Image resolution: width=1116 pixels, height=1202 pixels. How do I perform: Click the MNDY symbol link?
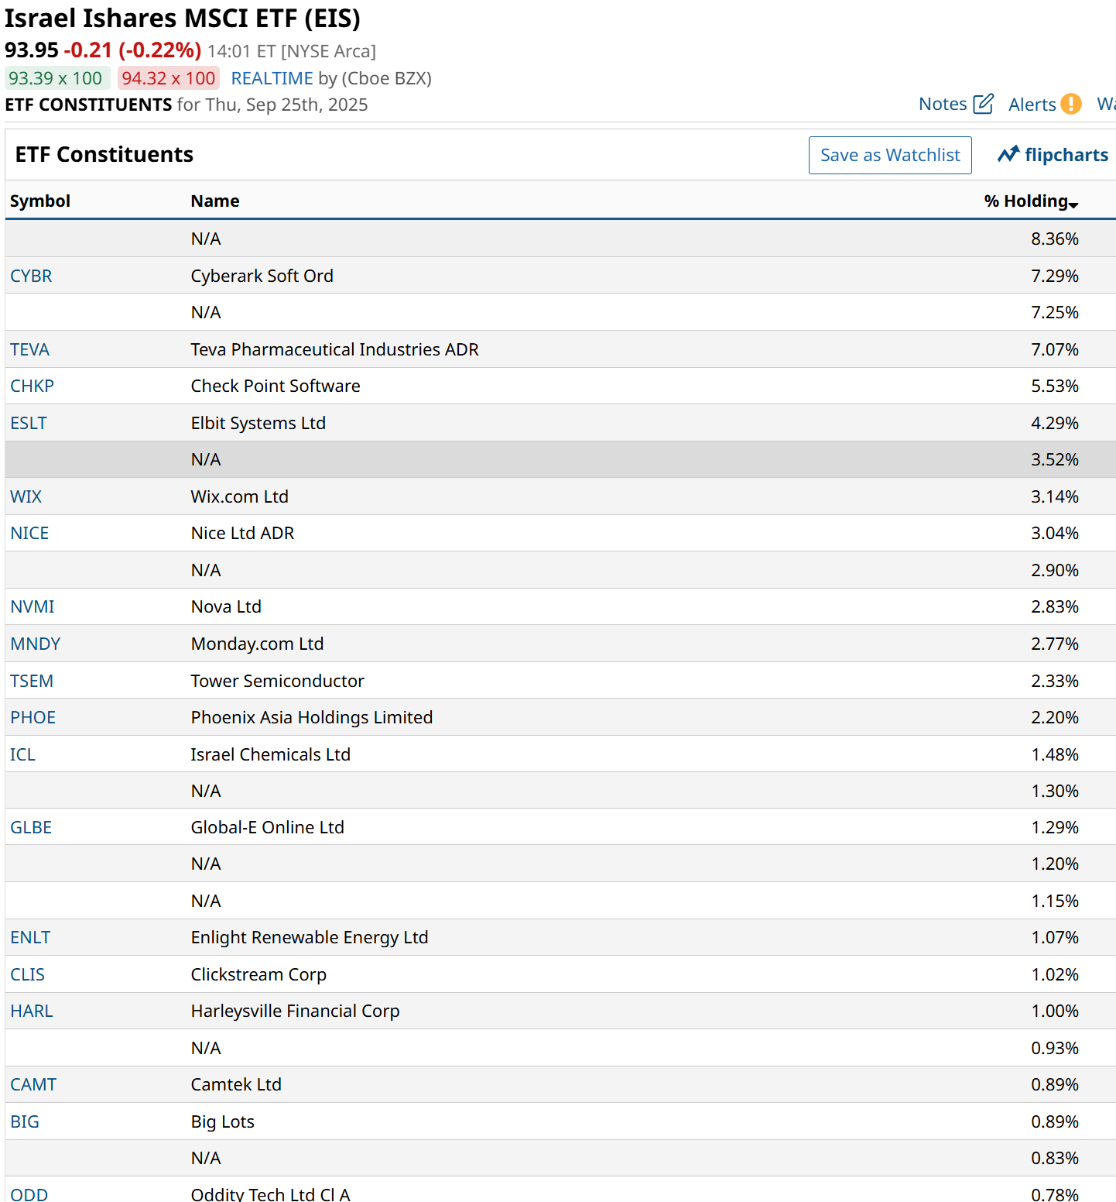pyautogui.click(x=36, y=644)
